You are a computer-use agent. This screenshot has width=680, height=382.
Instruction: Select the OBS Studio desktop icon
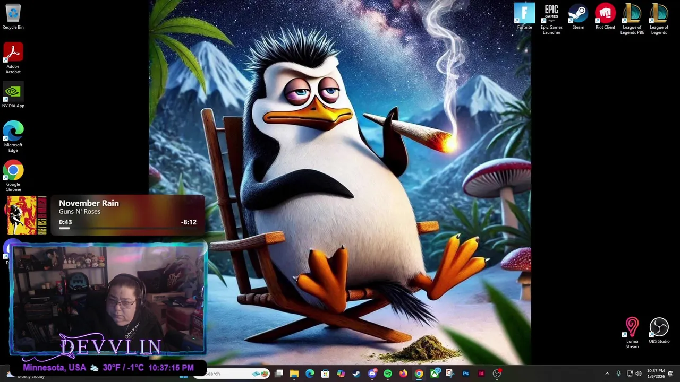(x=659, y=331)
